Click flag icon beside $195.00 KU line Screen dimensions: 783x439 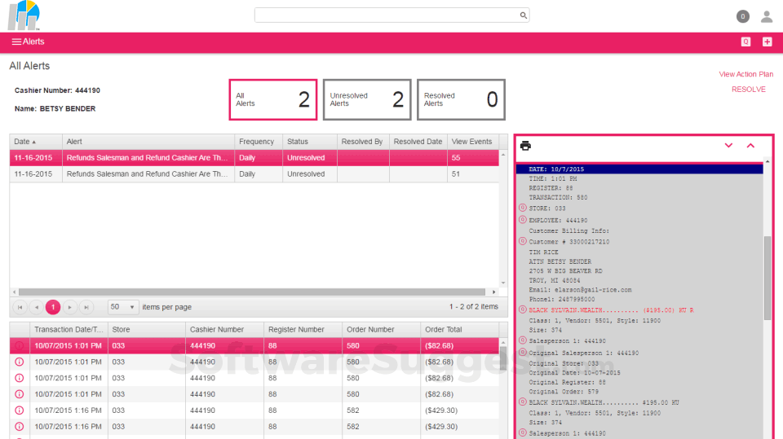click(x=522, y=402)
